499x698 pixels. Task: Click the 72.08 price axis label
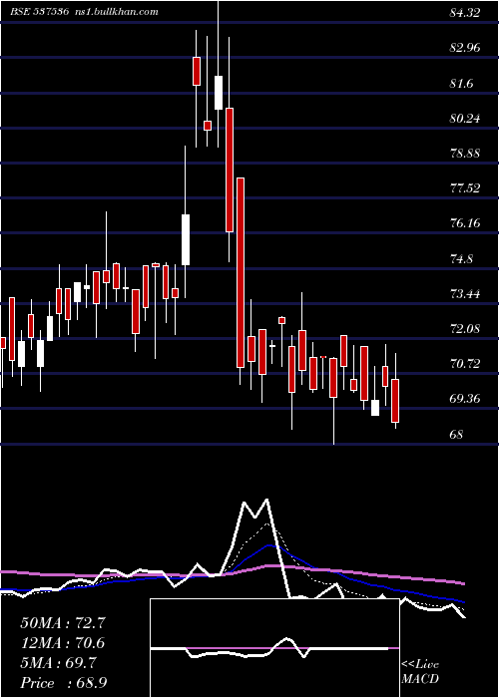click(465, 328)
